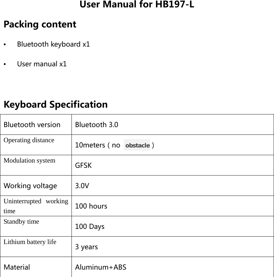Image resolution: width=274 pixels, height=277 pixels.
Task: Click the "Bluetooth 3.0" value cell
Action: [96, 125]
